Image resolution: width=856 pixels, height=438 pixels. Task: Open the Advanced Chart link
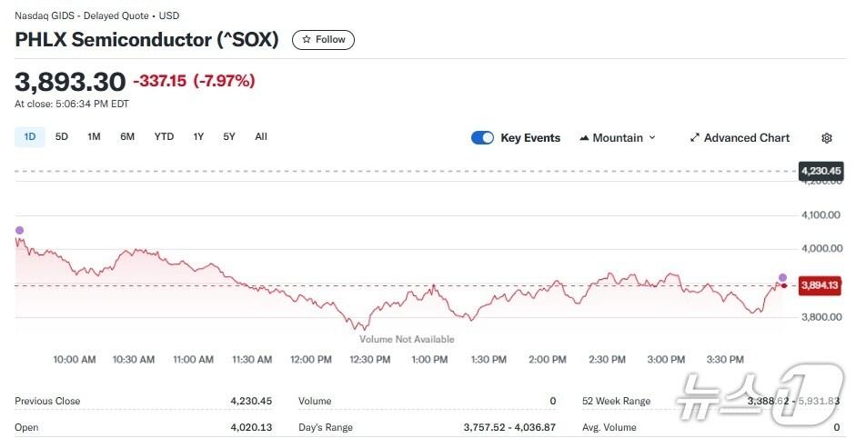[x=747, y=138]
